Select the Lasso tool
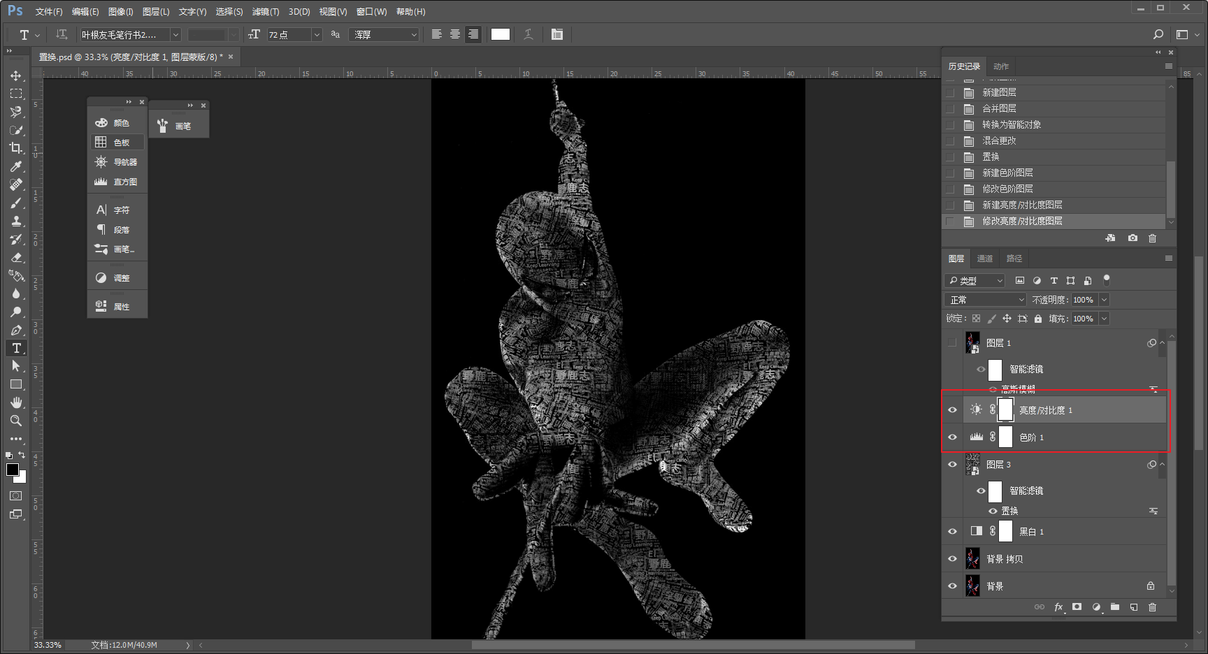 [15, 112]
